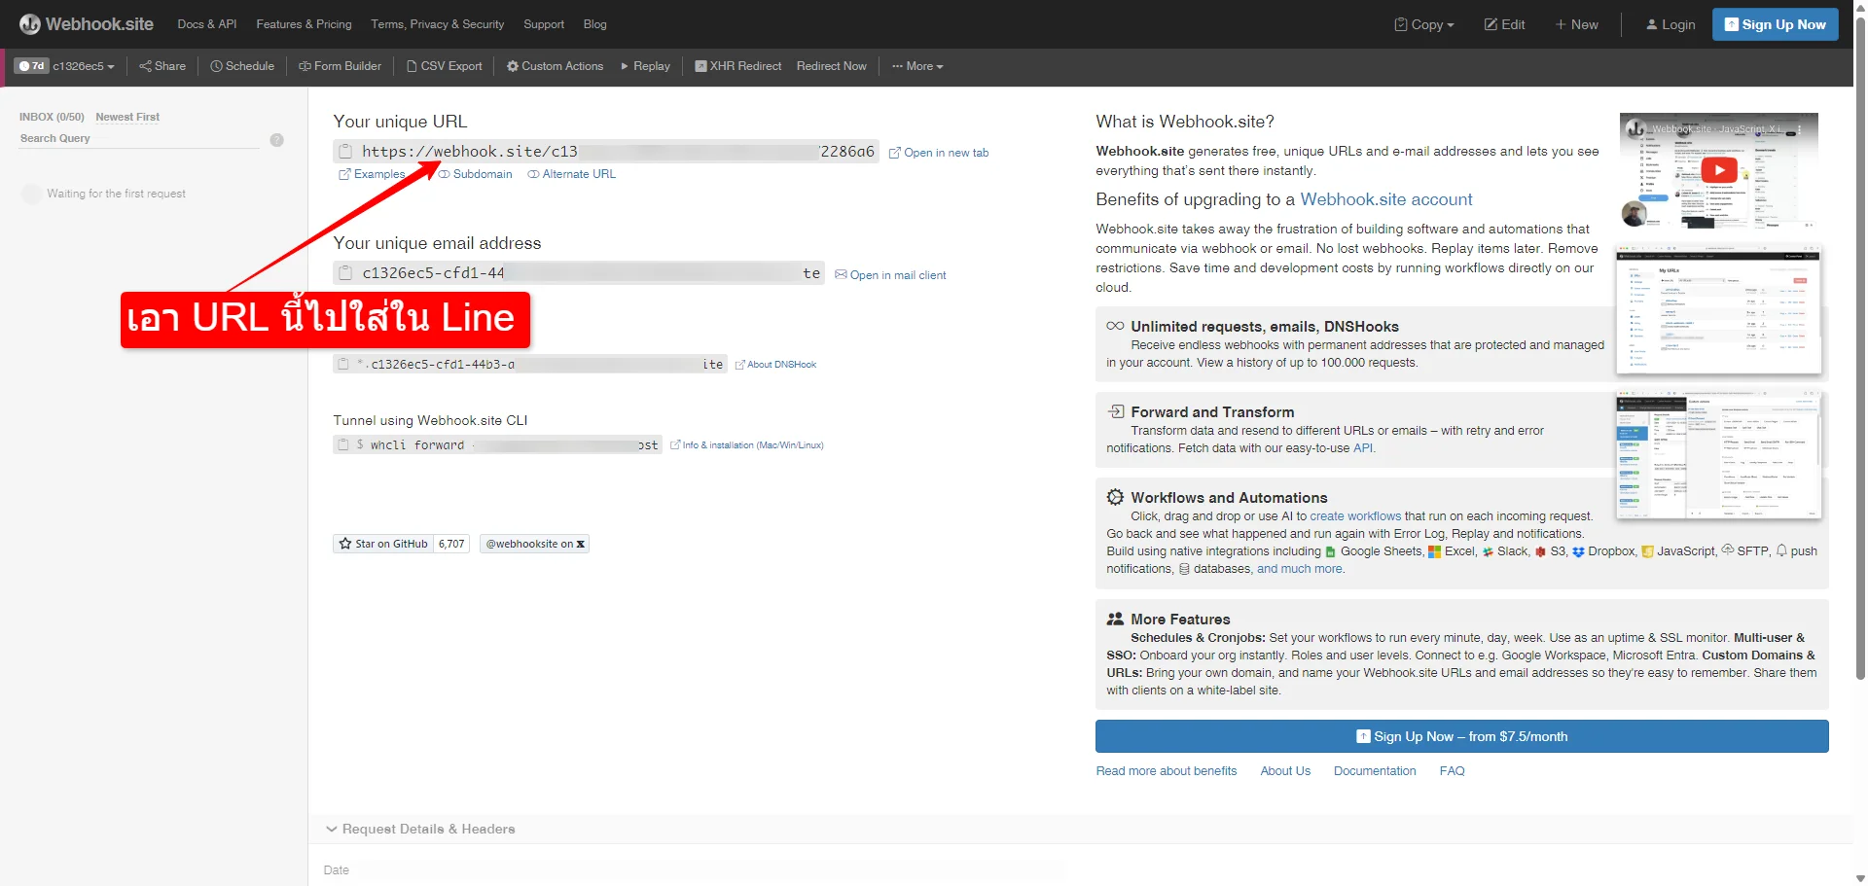Click Share in the toolbar
This screenshot has width=1868, height=886.
click(162, 66)
